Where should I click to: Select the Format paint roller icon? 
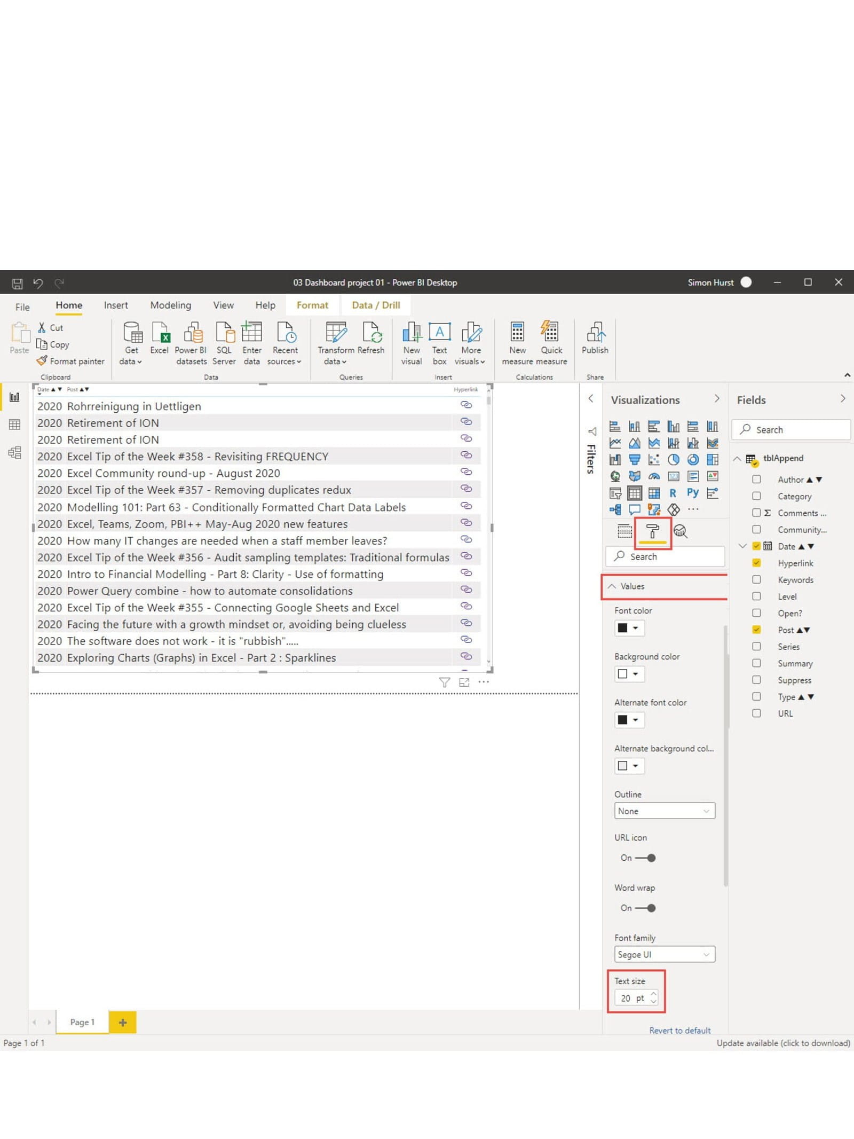(x=652, y=531)
